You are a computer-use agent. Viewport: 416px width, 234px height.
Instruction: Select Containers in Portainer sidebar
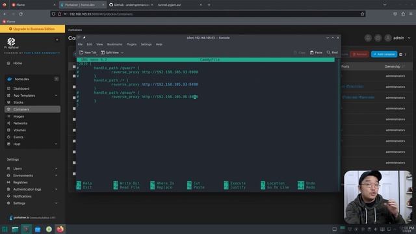click(32, 109)
